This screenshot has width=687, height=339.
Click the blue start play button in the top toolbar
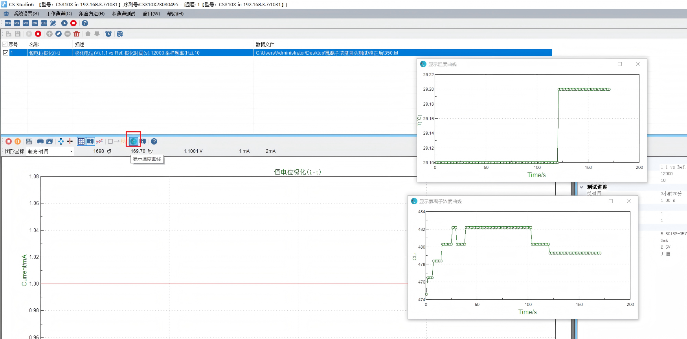[x=64, y=23]
